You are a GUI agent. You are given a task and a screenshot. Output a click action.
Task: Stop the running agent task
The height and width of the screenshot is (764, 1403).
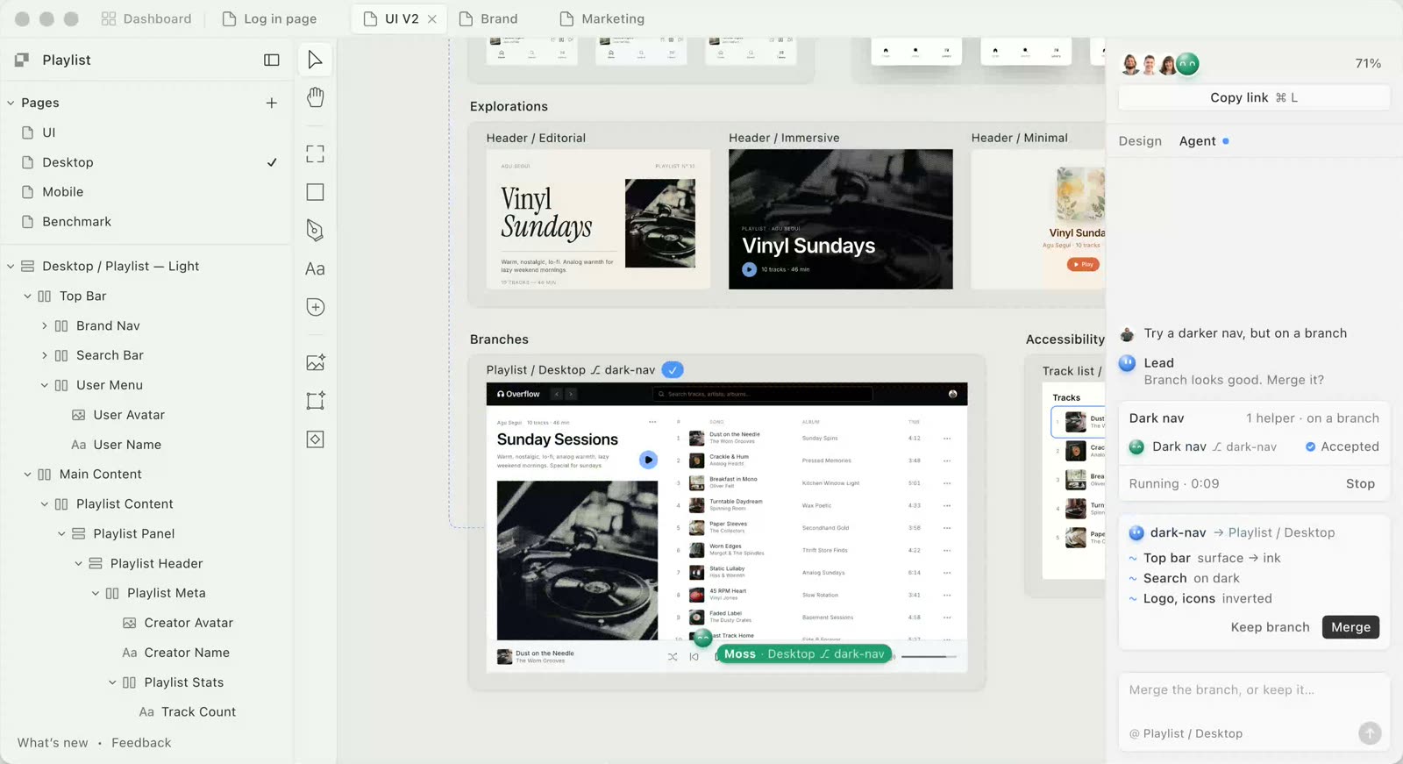[1360, 483]
